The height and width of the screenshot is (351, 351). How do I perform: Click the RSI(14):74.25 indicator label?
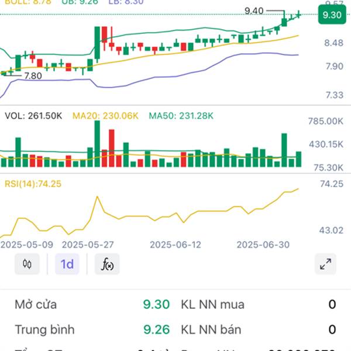tap(33, 184)
